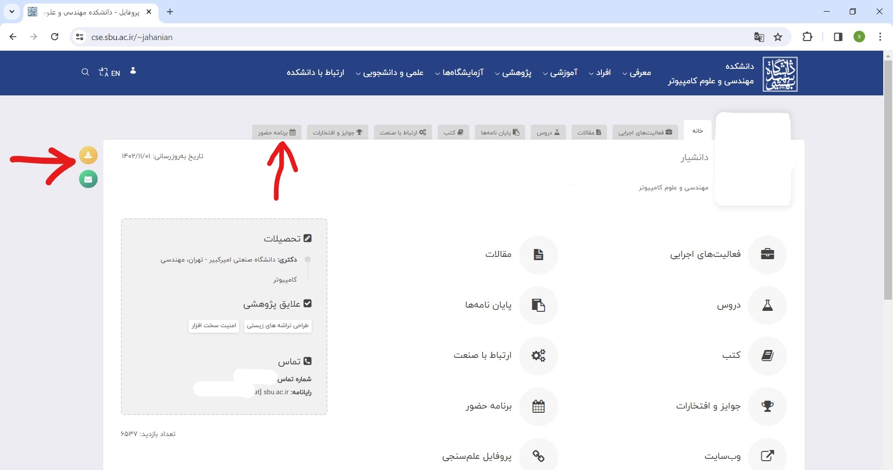This screenshot has height=470, width=893.
Task: Open the برنامه حضور calendar icon
Action: pyautogui.click(x=538, y=406)
